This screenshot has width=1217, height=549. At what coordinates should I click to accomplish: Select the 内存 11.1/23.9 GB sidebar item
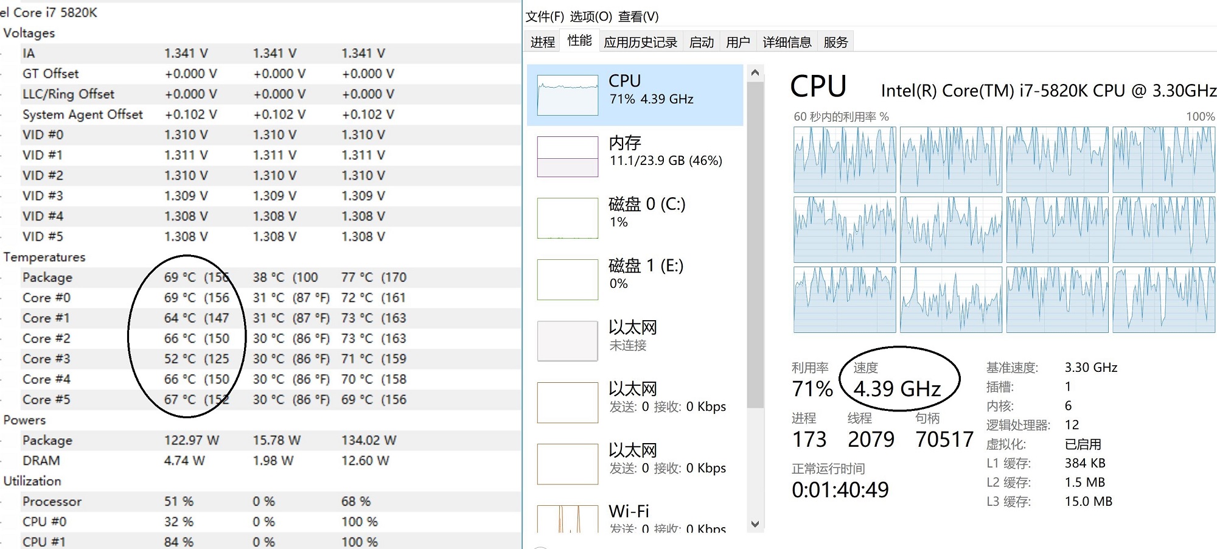coord(635,156)
